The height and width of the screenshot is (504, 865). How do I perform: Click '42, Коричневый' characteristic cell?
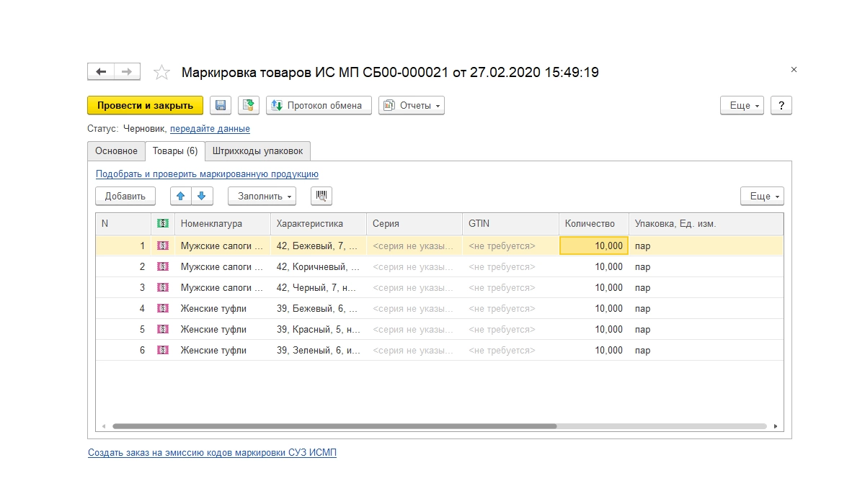319,266
